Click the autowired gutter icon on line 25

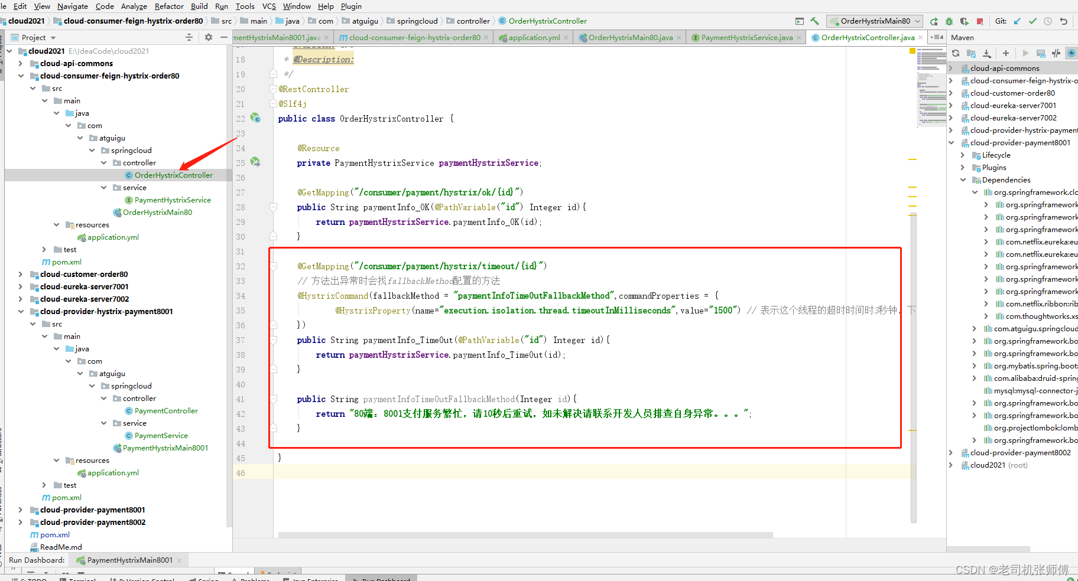point(255,162)
